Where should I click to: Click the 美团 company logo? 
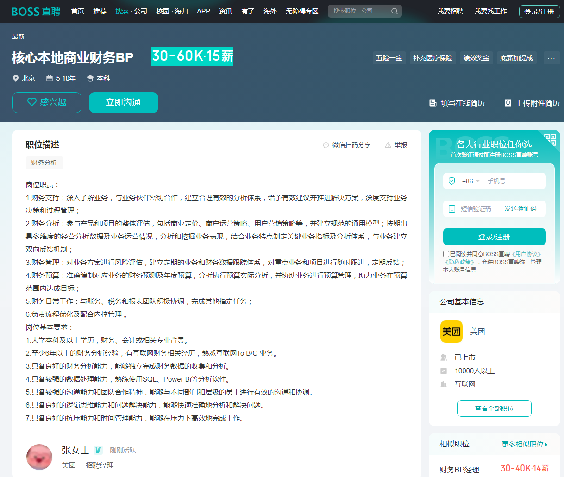[x=451, y=332]
